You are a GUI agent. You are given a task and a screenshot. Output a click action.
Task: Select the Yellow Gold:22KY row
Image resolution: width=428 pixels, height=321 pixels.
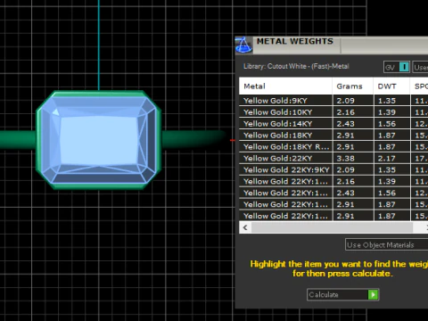[333, 159]
